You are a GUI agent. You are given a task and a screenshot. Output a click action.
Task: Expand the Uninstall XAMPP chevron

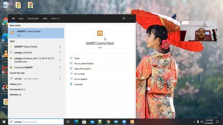[x=60, y=67]
